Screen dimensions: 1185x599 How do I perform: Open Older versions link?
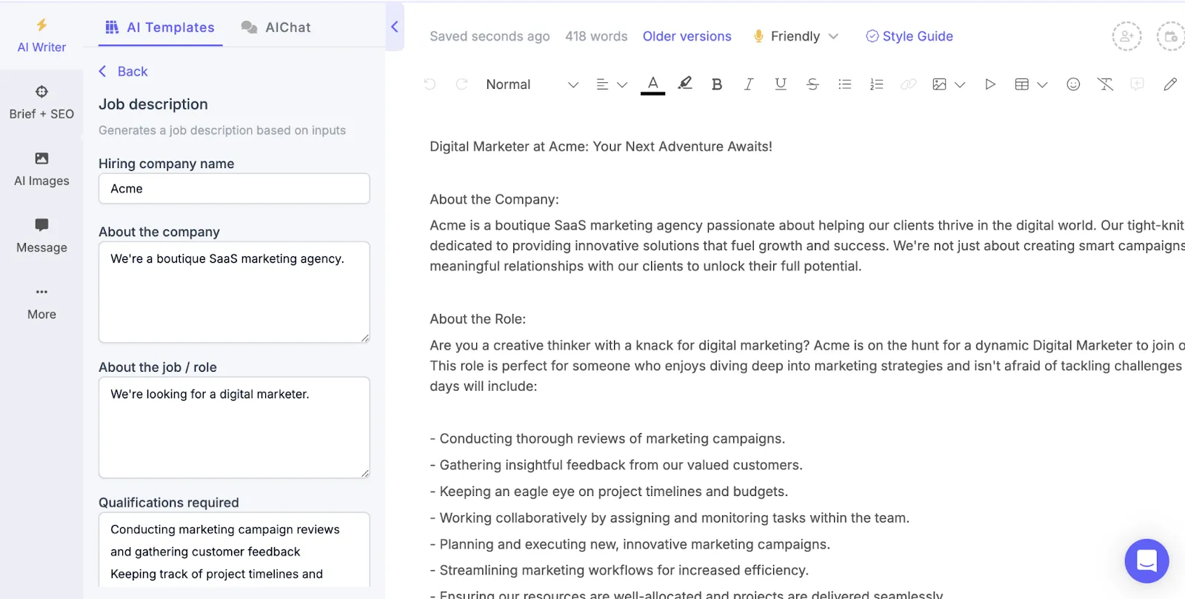pyautogui.click(x=687, y=36)
